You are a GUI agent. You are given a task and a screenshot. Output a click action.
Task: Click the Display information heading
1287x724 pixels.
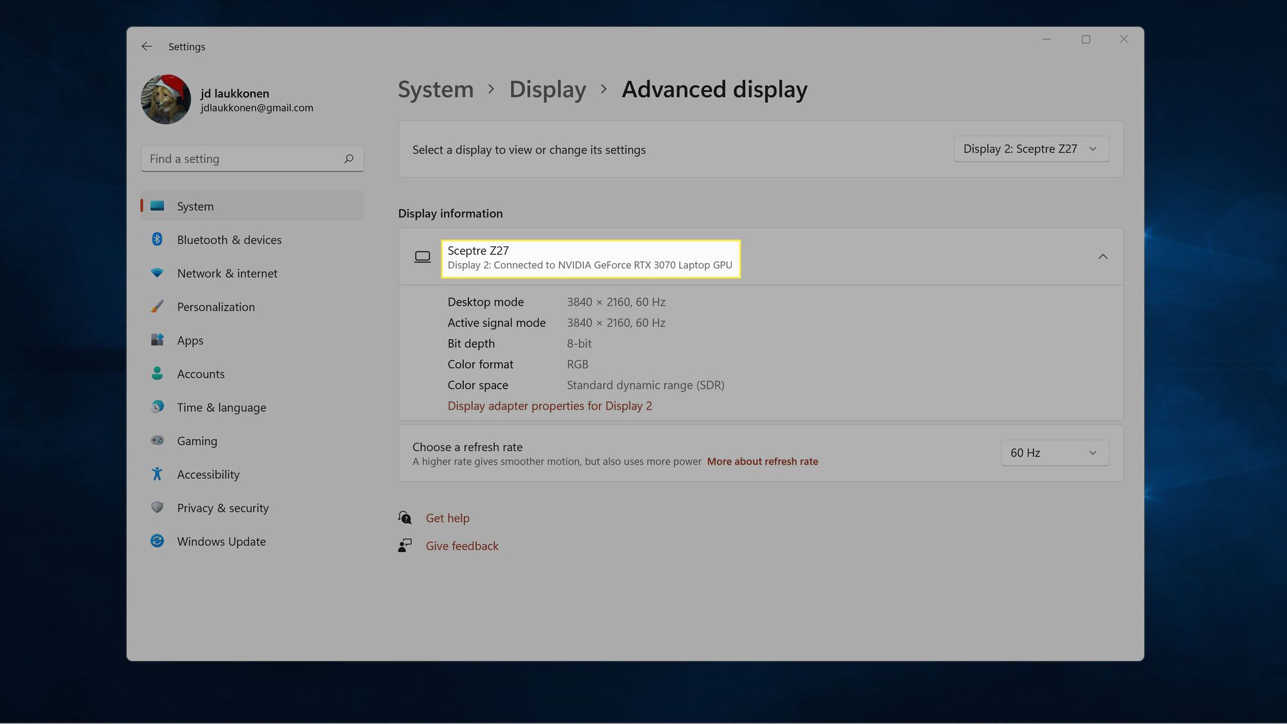point(450,213)
